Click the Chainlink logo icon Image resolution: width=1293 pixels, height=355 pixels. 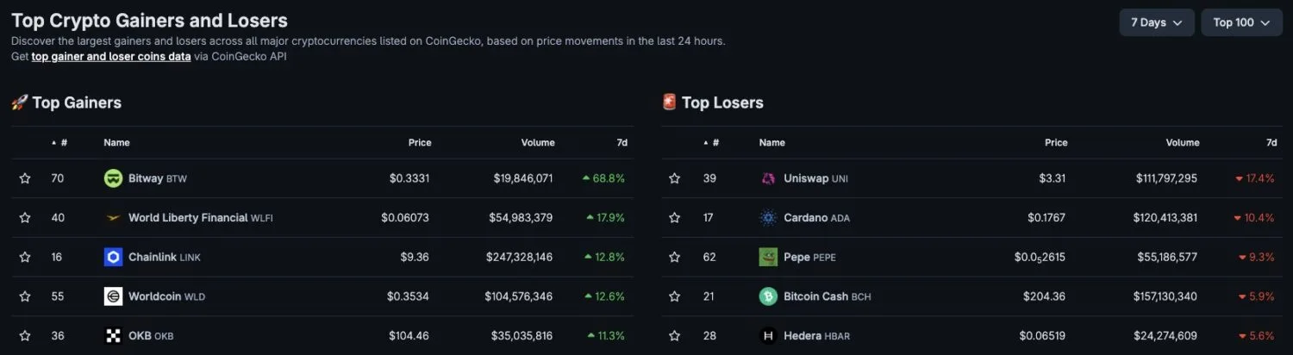(x=113, y=257)
